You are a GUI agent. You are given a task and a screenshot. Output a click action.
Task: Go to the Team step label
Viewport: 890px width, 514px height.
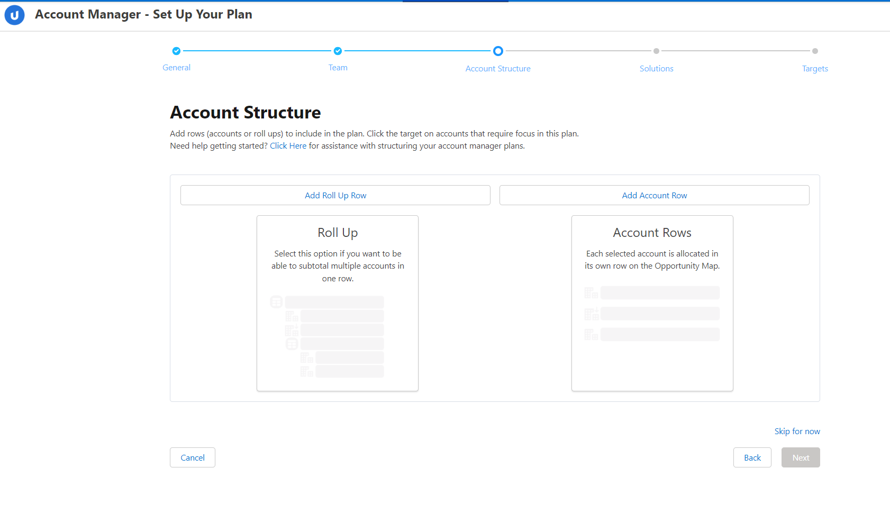338,68
